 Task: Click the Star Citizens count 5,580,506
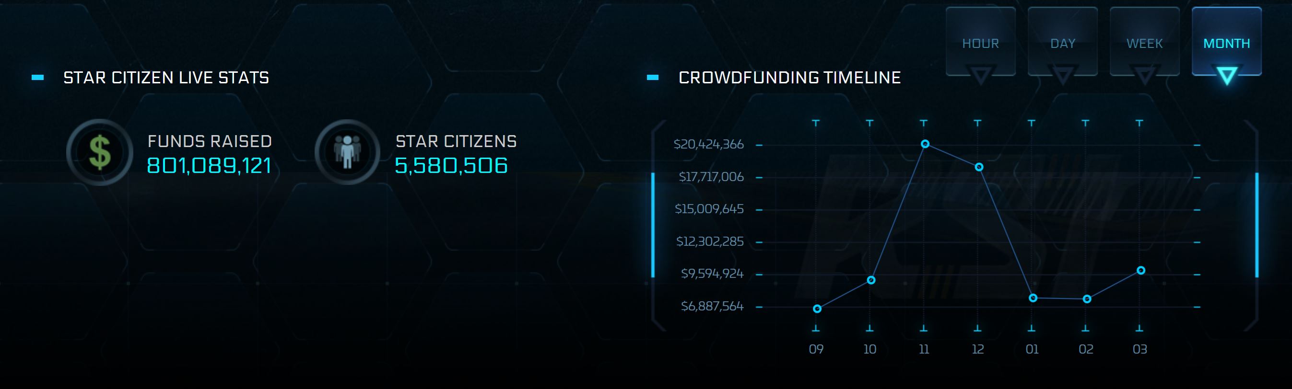451,165
